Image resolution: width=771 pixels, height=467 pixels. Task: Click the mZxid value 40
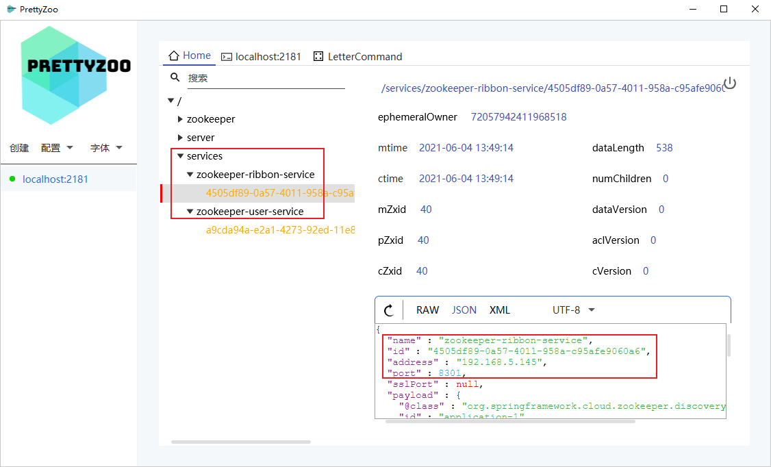pyautogui.click(x=426, y=210)
